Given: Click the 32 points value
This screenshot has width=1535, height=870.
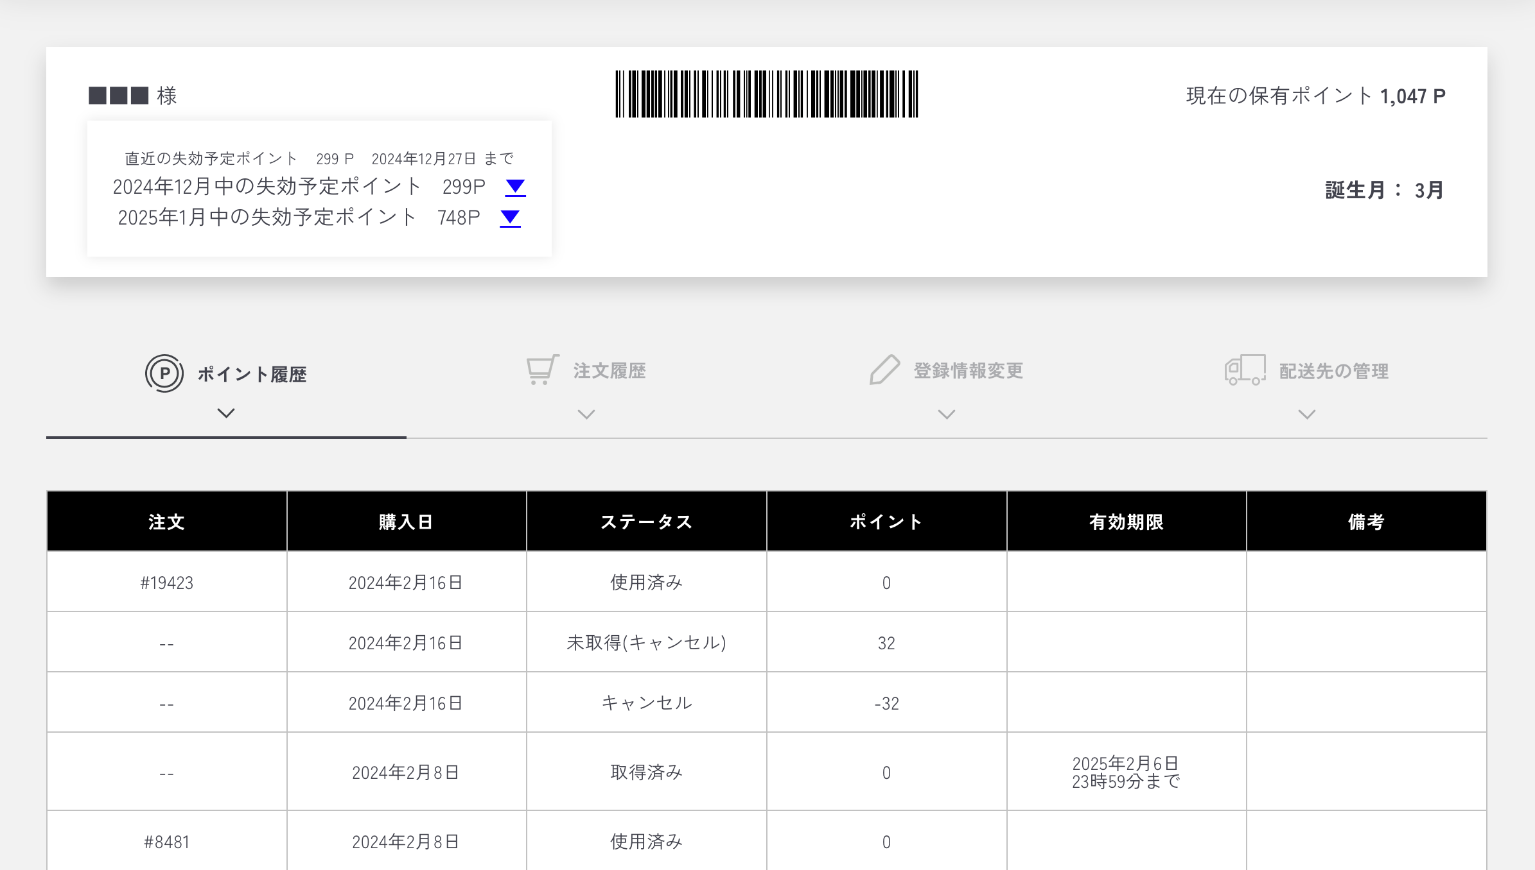Looking at the screenshot, I should click(887, 644).
